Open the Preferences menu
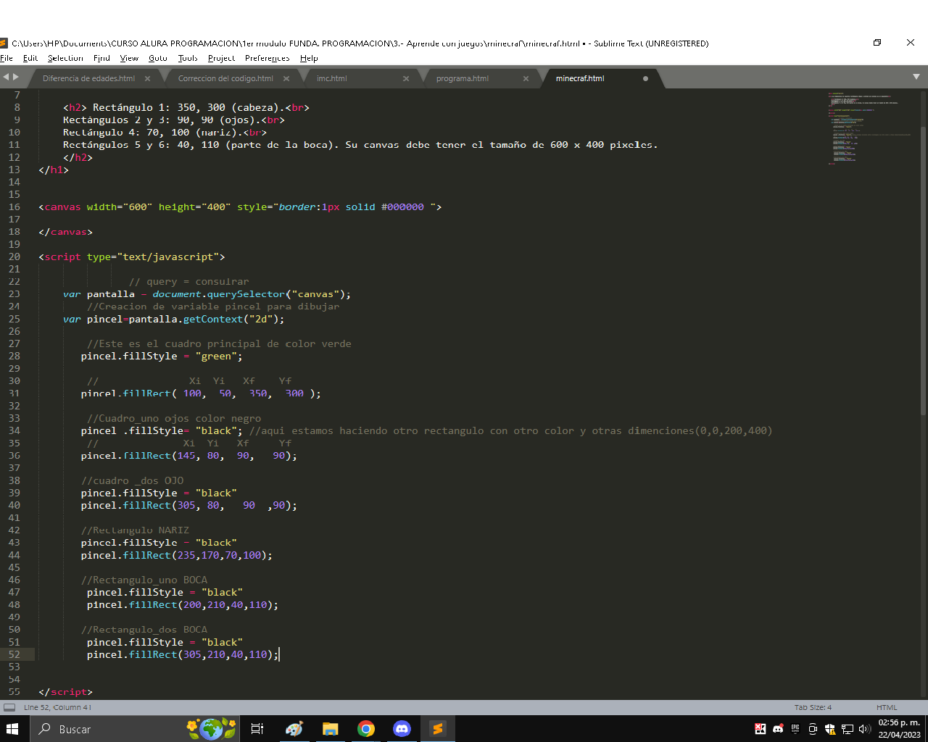 tap(267, 58)
